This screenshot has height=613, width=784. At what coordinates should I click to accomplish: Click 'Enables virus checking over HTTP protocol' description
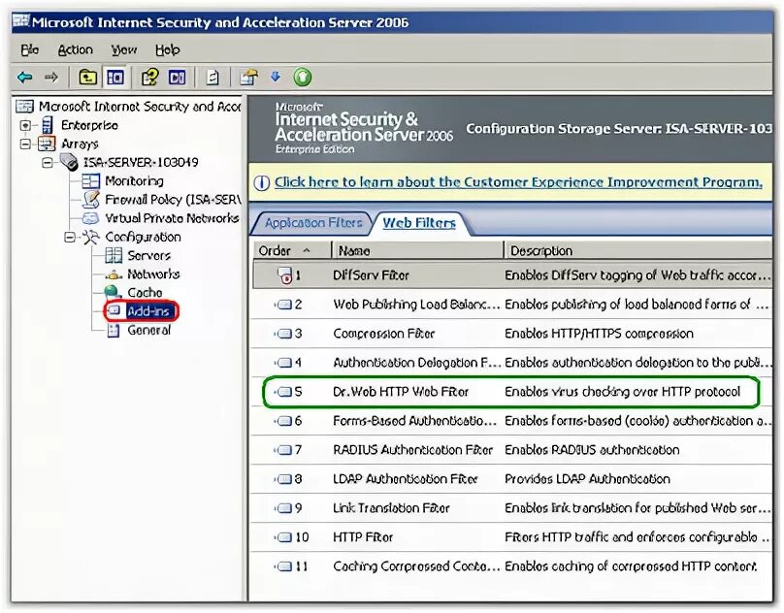tap(623, 392)
